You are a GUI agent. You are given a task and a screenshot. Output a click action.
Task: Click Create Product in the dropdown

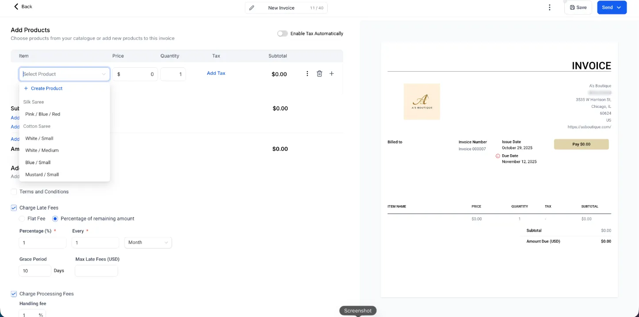click(x=43, y=88)
